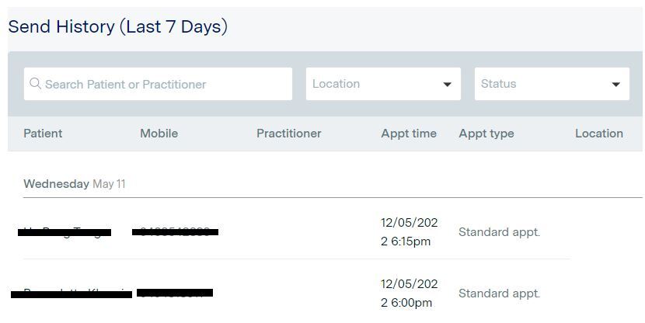Click the Wednesday May 11 date group

click(75, 184)
